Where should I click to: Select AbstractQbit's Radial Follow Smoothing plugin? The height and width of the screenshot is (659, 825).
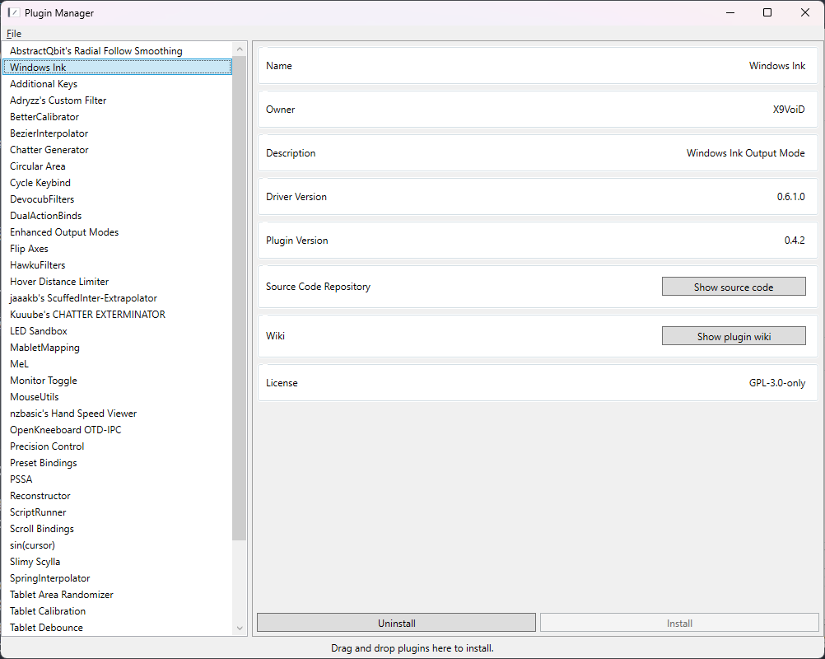94,50
